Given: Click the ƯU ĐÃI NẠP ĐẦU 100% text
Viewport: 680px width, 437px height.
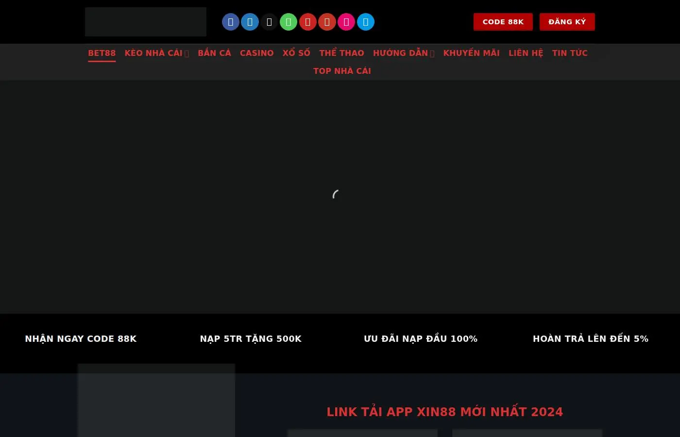Looking at the screenshot, I should pos(421,339).
